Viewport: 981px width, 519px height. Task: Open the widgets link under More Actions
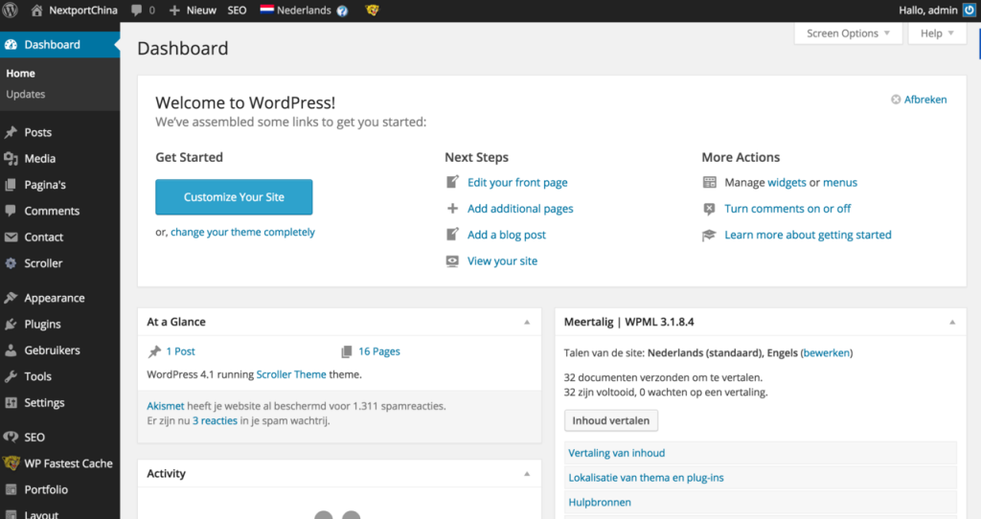point(787,183)
